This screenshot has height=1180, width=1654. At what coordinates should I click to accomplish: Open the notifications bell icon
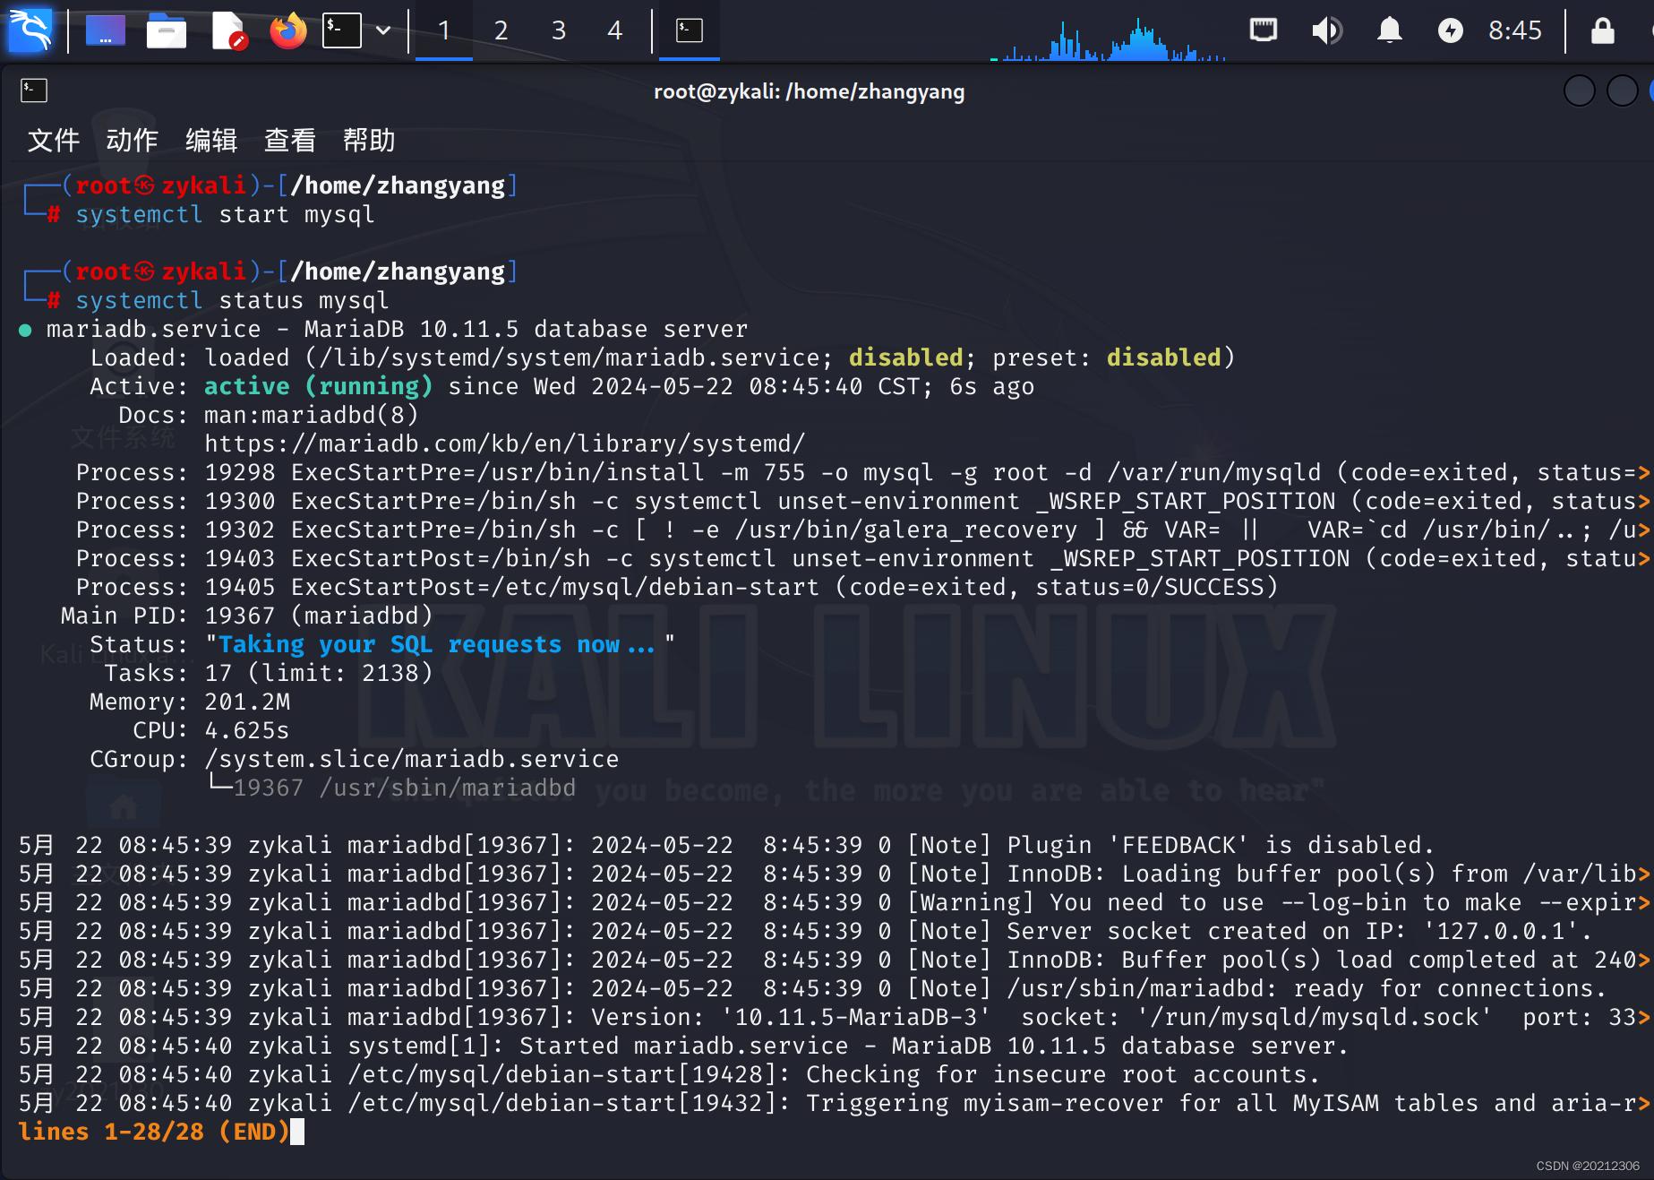(1389, 30)
